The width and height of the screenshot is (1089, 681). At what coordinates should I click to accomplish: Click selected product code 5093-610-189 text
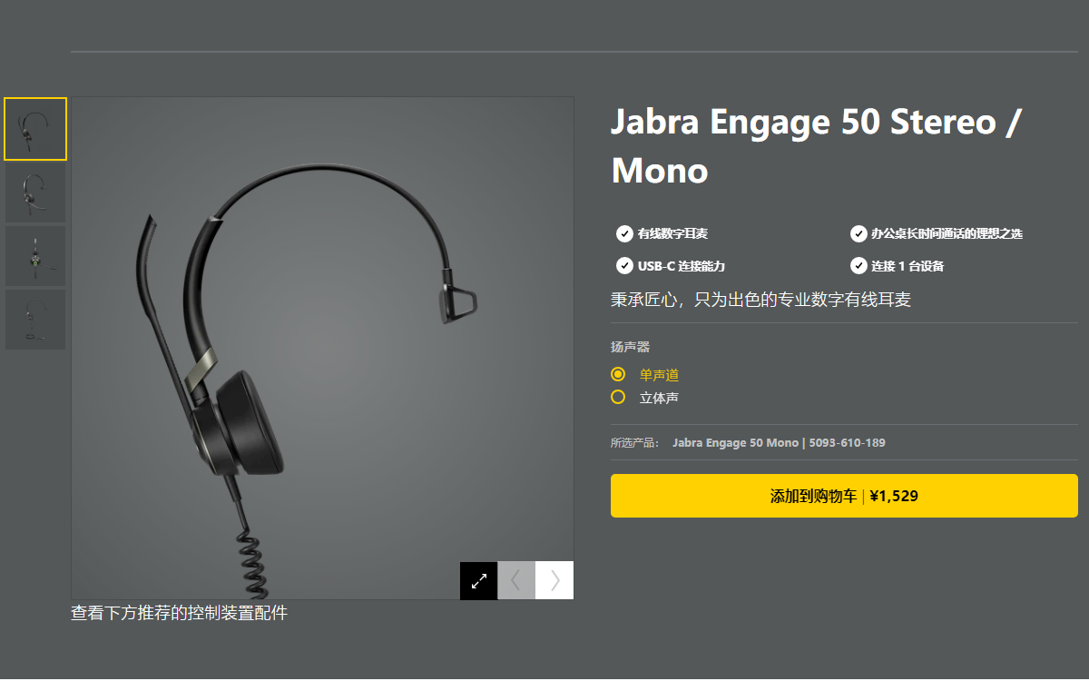point(848,443)
